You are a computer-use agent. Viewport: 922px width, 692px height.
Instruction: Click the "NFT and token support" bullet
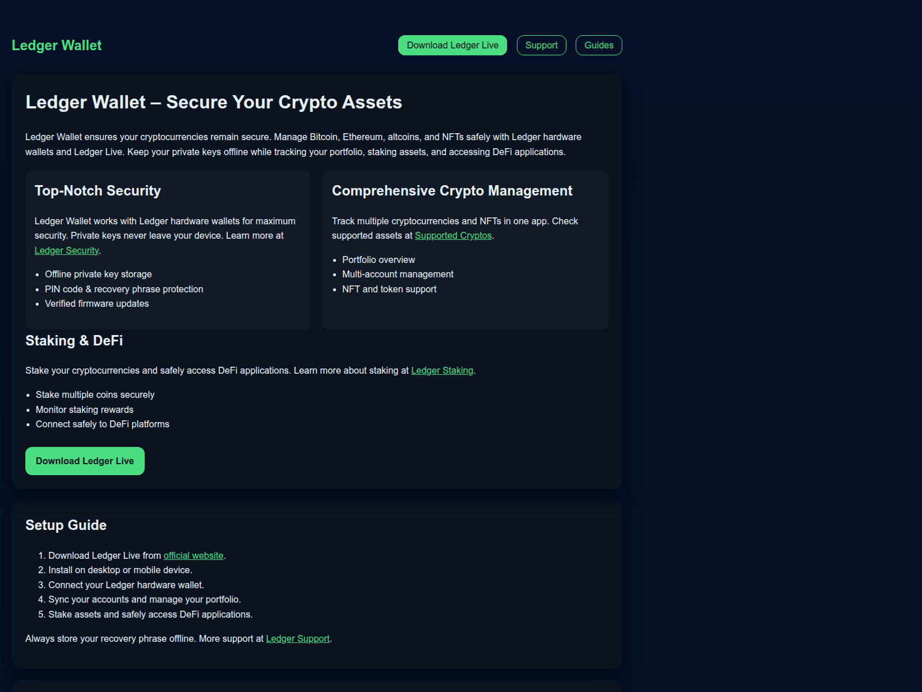tap(389, 289)
